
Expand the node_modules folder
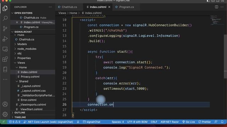pyautogui.click(x=27, y=49)
